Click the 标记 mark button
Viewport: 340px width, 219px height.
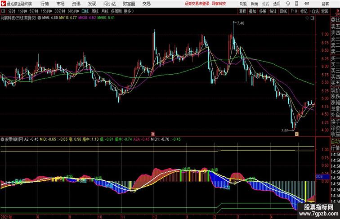(x=304, y=11)
